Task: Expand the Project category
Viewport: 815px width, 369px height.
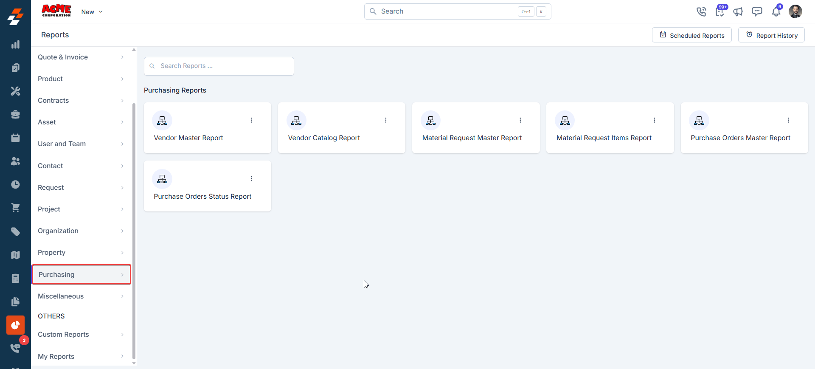Action: pos(81,209)
